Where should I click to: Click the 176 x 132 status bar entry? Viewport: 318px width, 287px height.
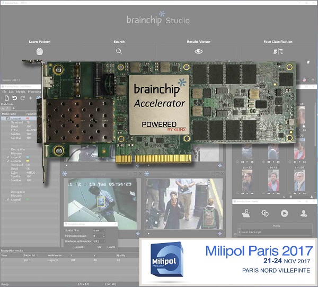coord(83,284)
